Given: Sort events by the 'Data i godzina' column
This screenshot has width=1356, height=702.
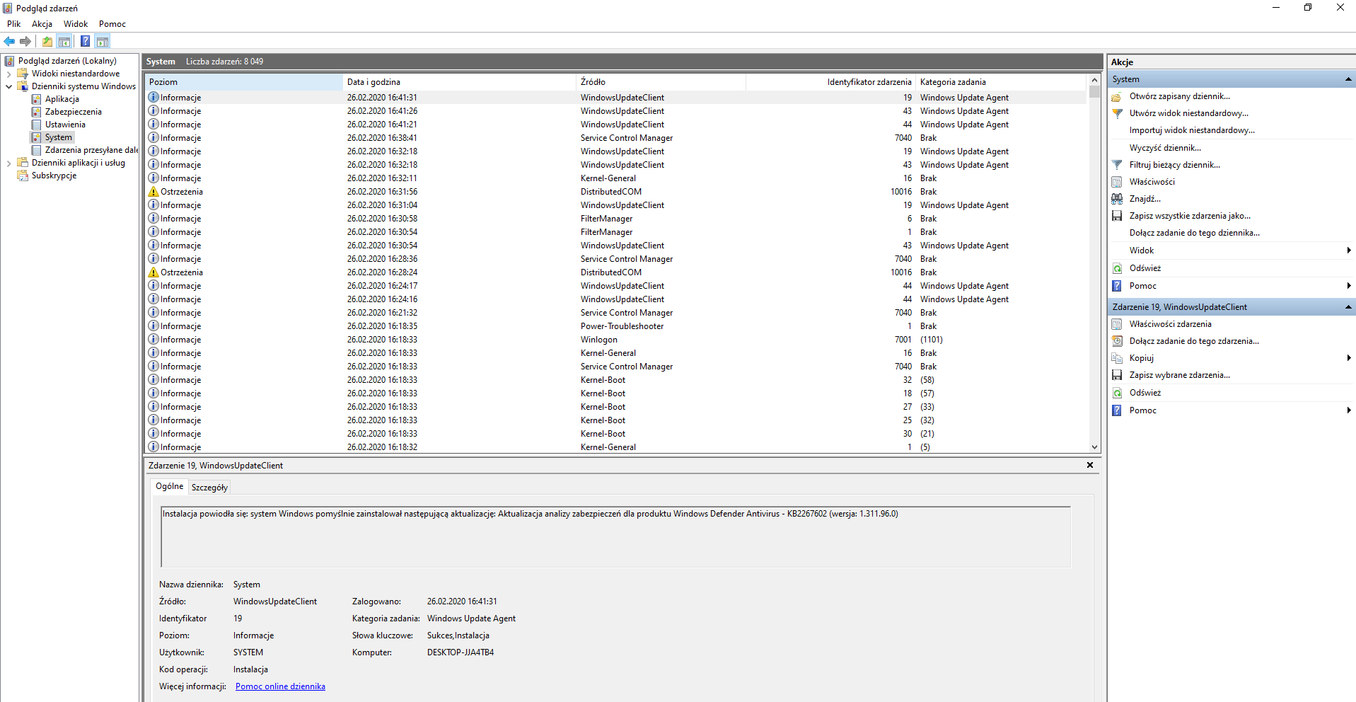Looking at the screenshot, I should click(x=460, y=82).
